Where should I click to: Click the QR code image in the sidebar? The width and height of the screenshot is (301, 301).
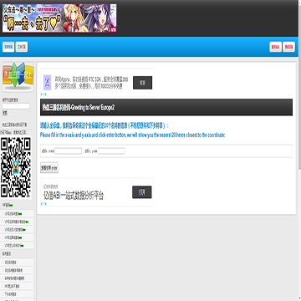(16, 167)
